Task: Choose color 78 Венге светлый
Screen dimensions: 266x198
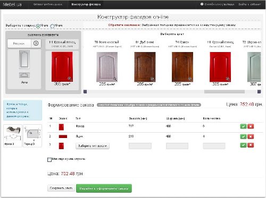Action: (107, 67)
